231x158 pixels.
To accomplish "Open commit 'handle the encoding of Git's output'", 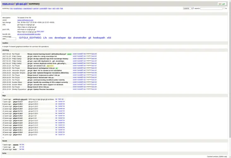I will point(48,82).
